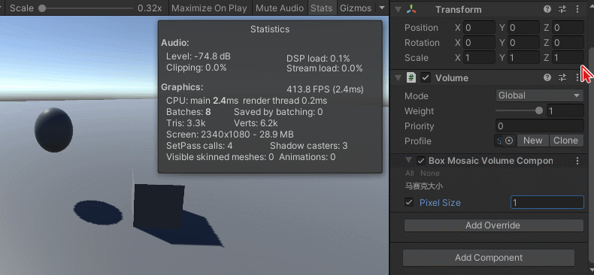Click the 'Batches: 8' statistic

click(189, 112)
